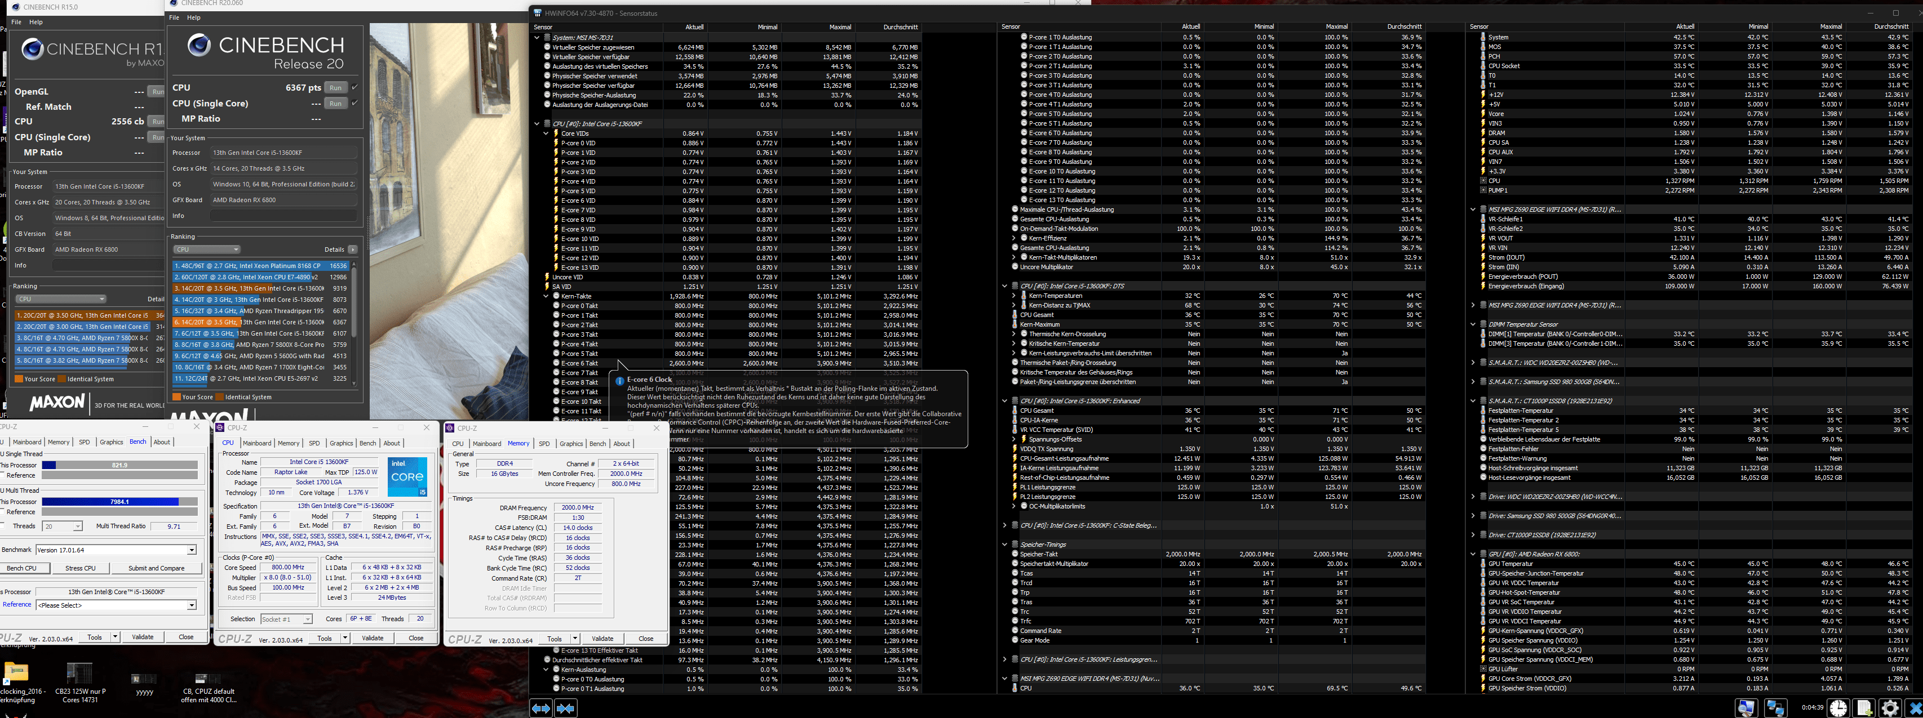Open the Help menu in Cinebench R20
Screen dimensions: 1923x718
(x=193, y=17)
